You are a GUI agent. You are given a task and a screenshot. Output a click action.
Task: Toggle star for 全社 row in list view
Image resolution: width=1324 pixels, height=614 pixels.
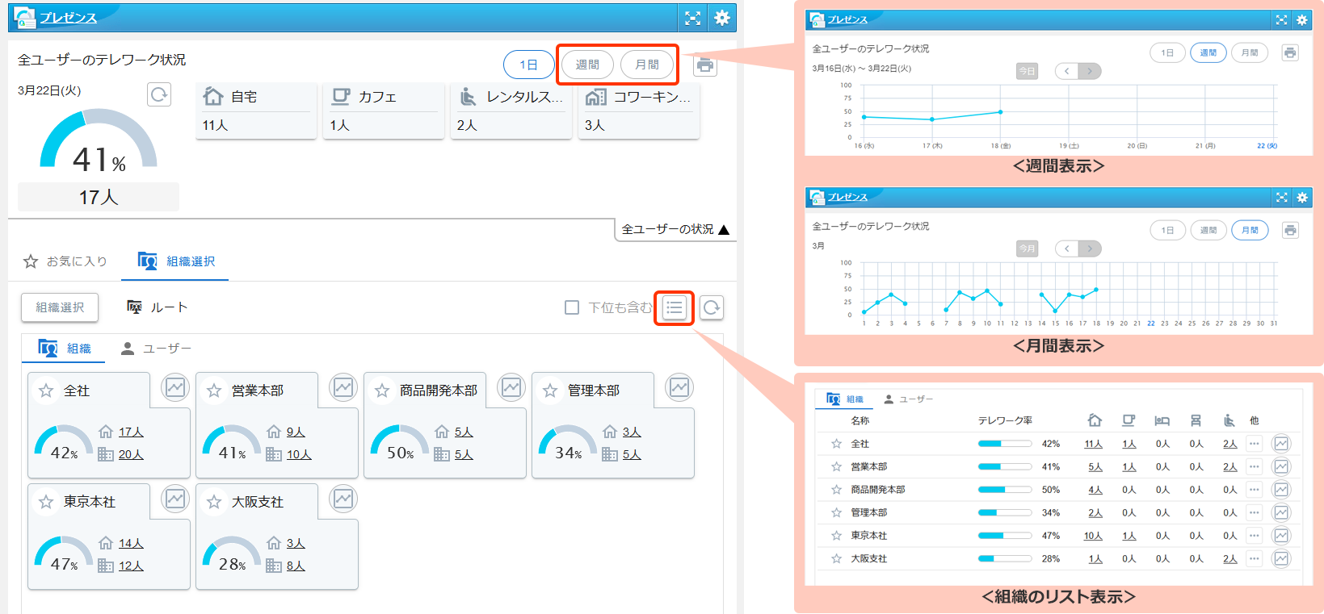click(836, 444)
